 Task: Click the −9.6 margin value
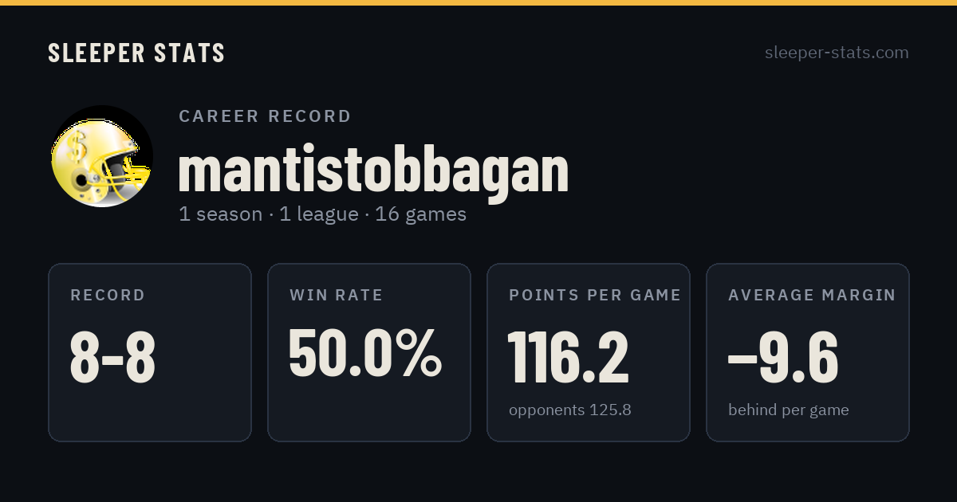[x=783, y=356]
